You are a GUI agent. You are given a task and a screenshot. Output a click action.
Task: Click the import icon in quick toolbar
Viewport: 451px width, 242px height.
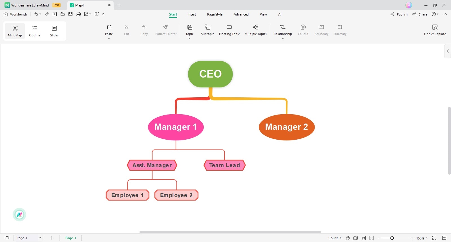97,14
